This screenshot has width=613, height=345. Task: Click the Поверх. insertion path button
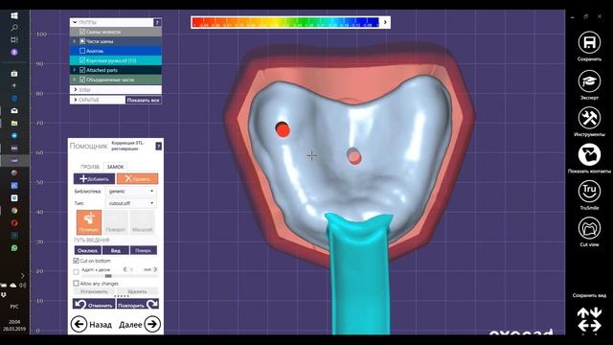click(x=144, y=250)
